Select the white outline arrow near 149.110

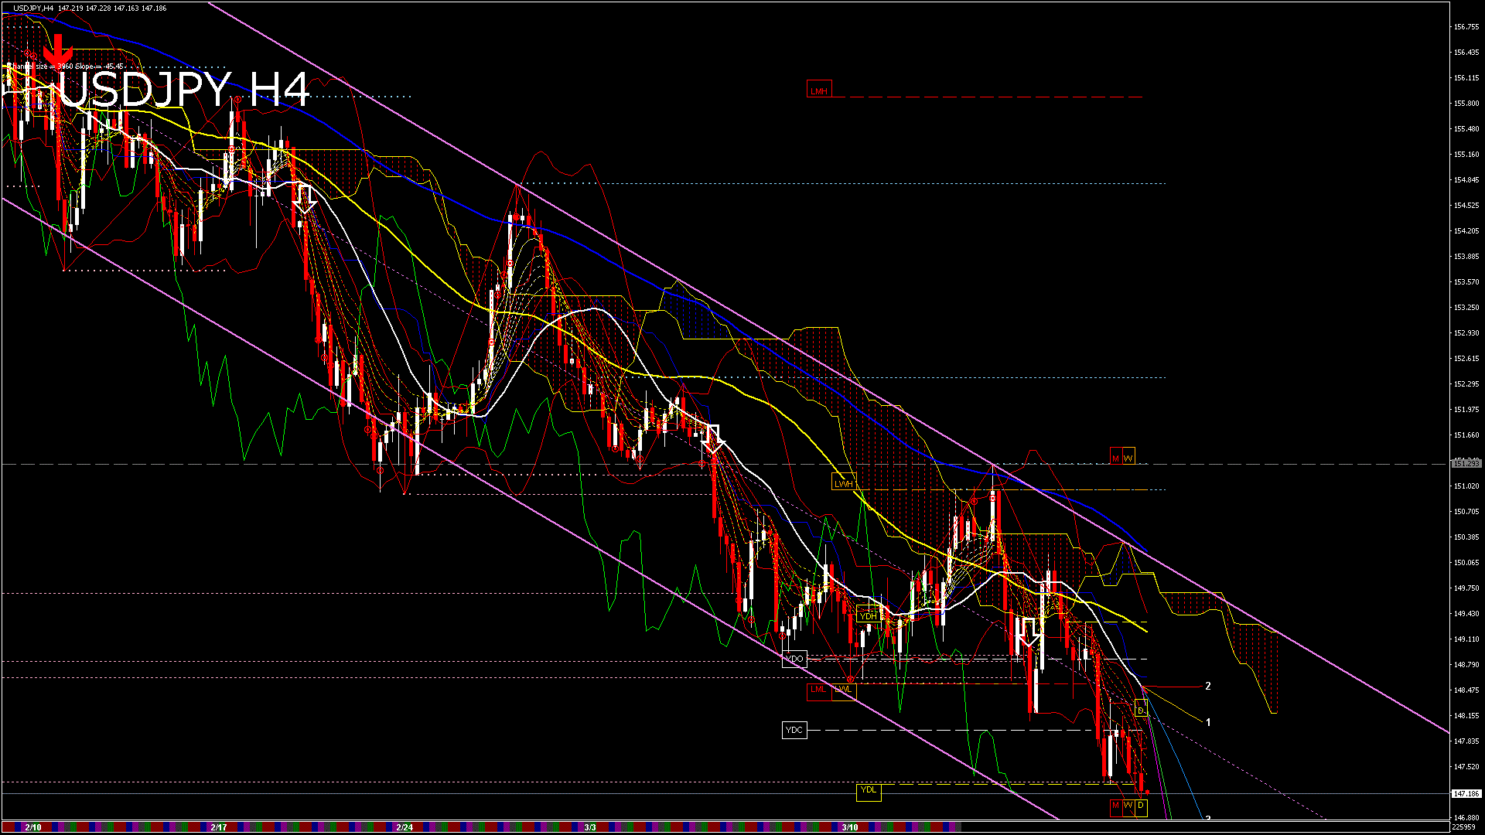coord(1029,632)
